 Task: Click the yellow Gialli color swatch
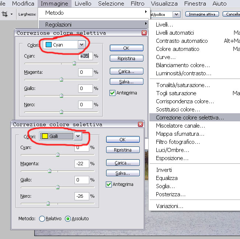tap(44, 136)
